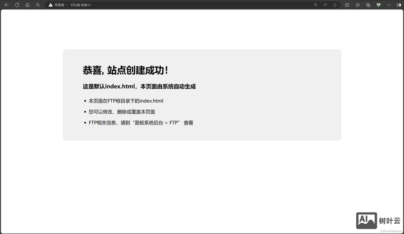404x234 pixels.
Task: Click the line 您可以修改、删除或覆盖本页面
Action: 122,112
